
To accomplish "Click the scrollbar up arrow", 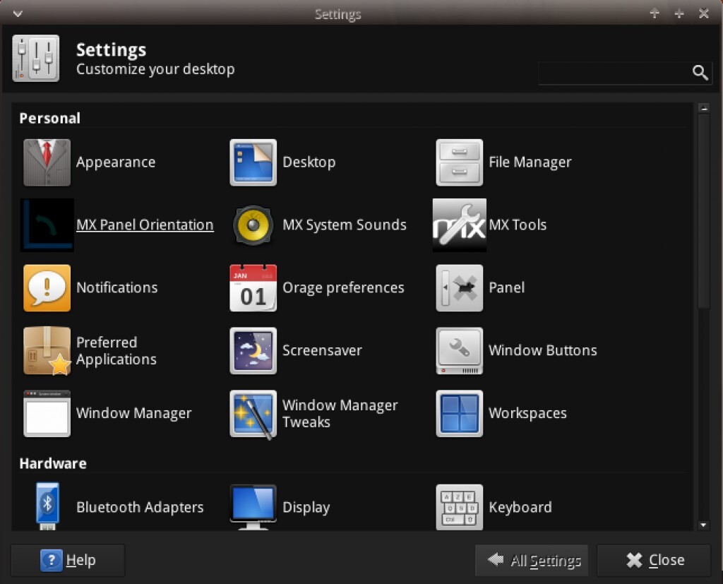I will click(x=703, y=109).
